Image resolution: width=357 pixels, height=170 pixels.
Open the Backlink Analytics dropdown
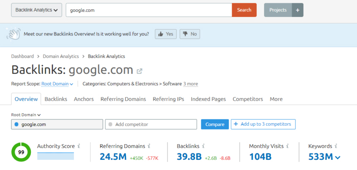pyautogui.click(x=36, y=10)
